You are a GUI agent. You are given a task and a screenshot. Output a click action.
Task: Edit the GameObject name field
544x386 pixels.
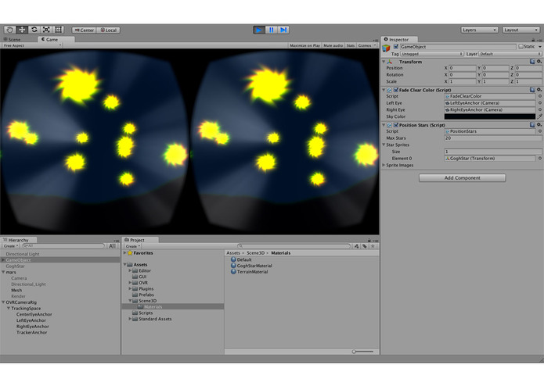[458, 47]
